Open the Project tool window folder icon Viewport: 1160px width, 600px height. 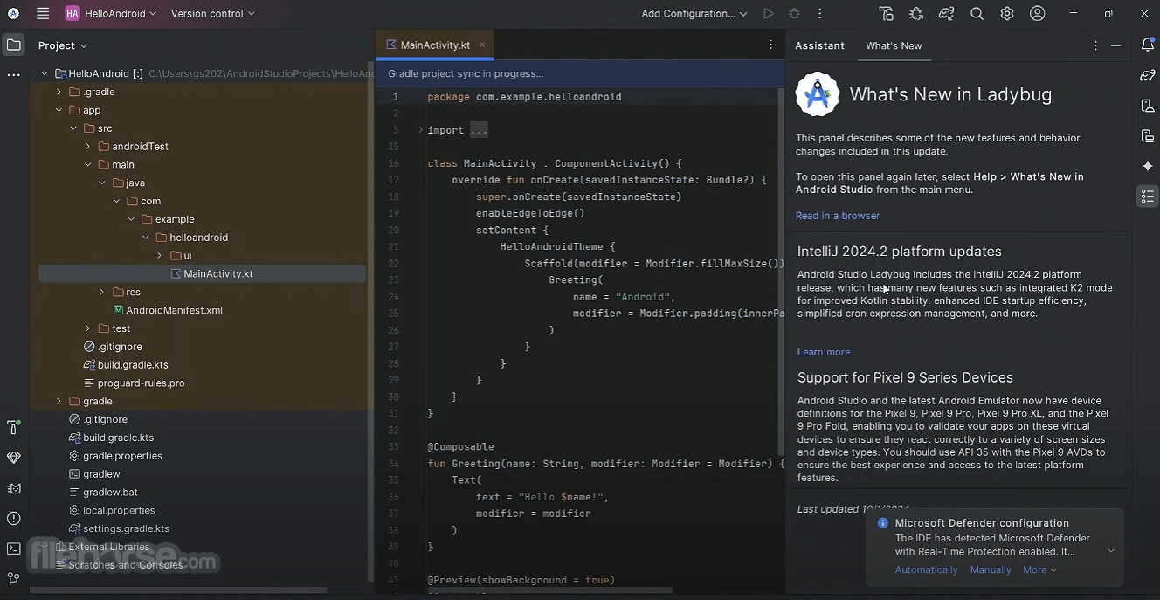coord(13,45)
